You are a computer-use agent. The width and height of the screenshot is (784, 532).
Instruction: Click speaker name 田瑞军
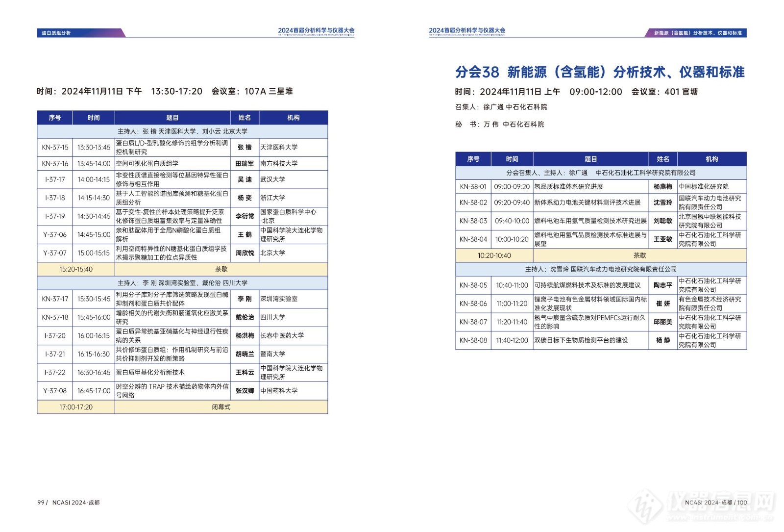coord(245,163)
